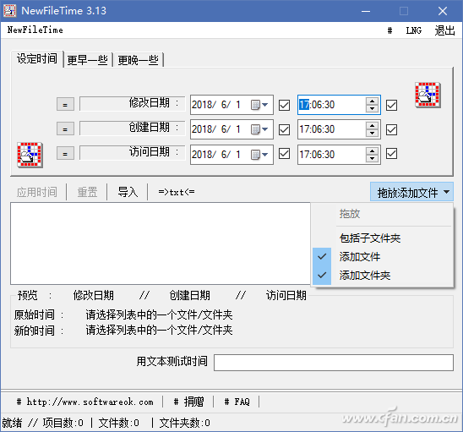
Task: Click the # 捐赠 link
Action: click(188, 402)
